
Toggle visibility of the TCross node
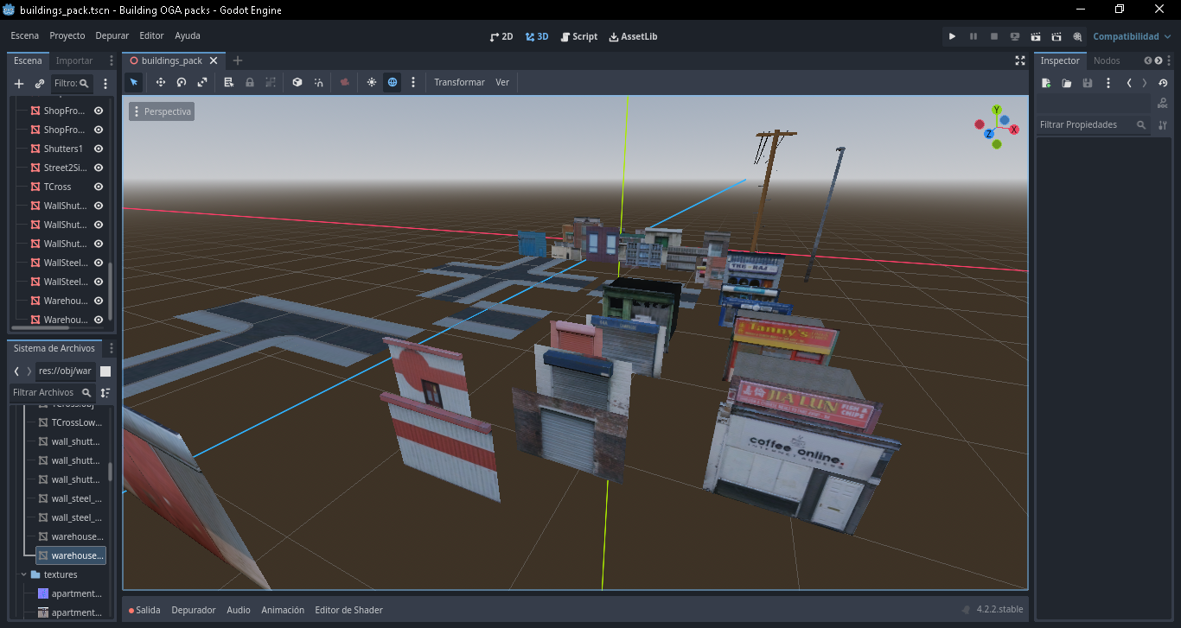(99, 187)
